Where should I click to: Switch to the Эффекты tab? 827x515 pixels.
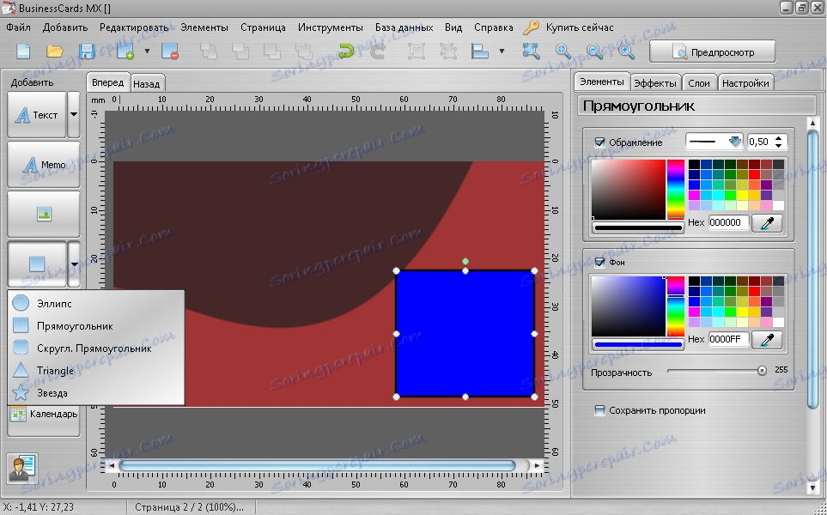click(x=654, y=83)
